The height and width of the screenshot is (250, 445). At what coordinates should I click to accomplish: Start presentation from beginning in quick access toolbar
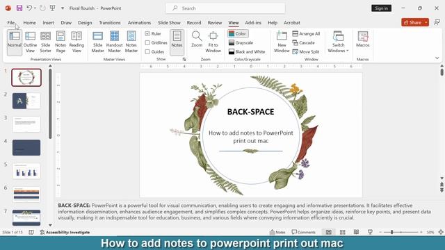[53, 8]
